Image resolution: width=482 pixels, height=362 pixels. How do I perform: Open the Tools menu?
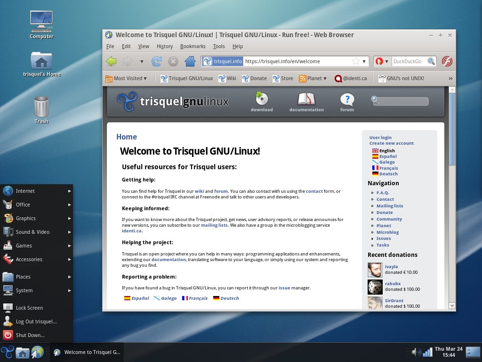pyautogui.click(x=219, y=46)
